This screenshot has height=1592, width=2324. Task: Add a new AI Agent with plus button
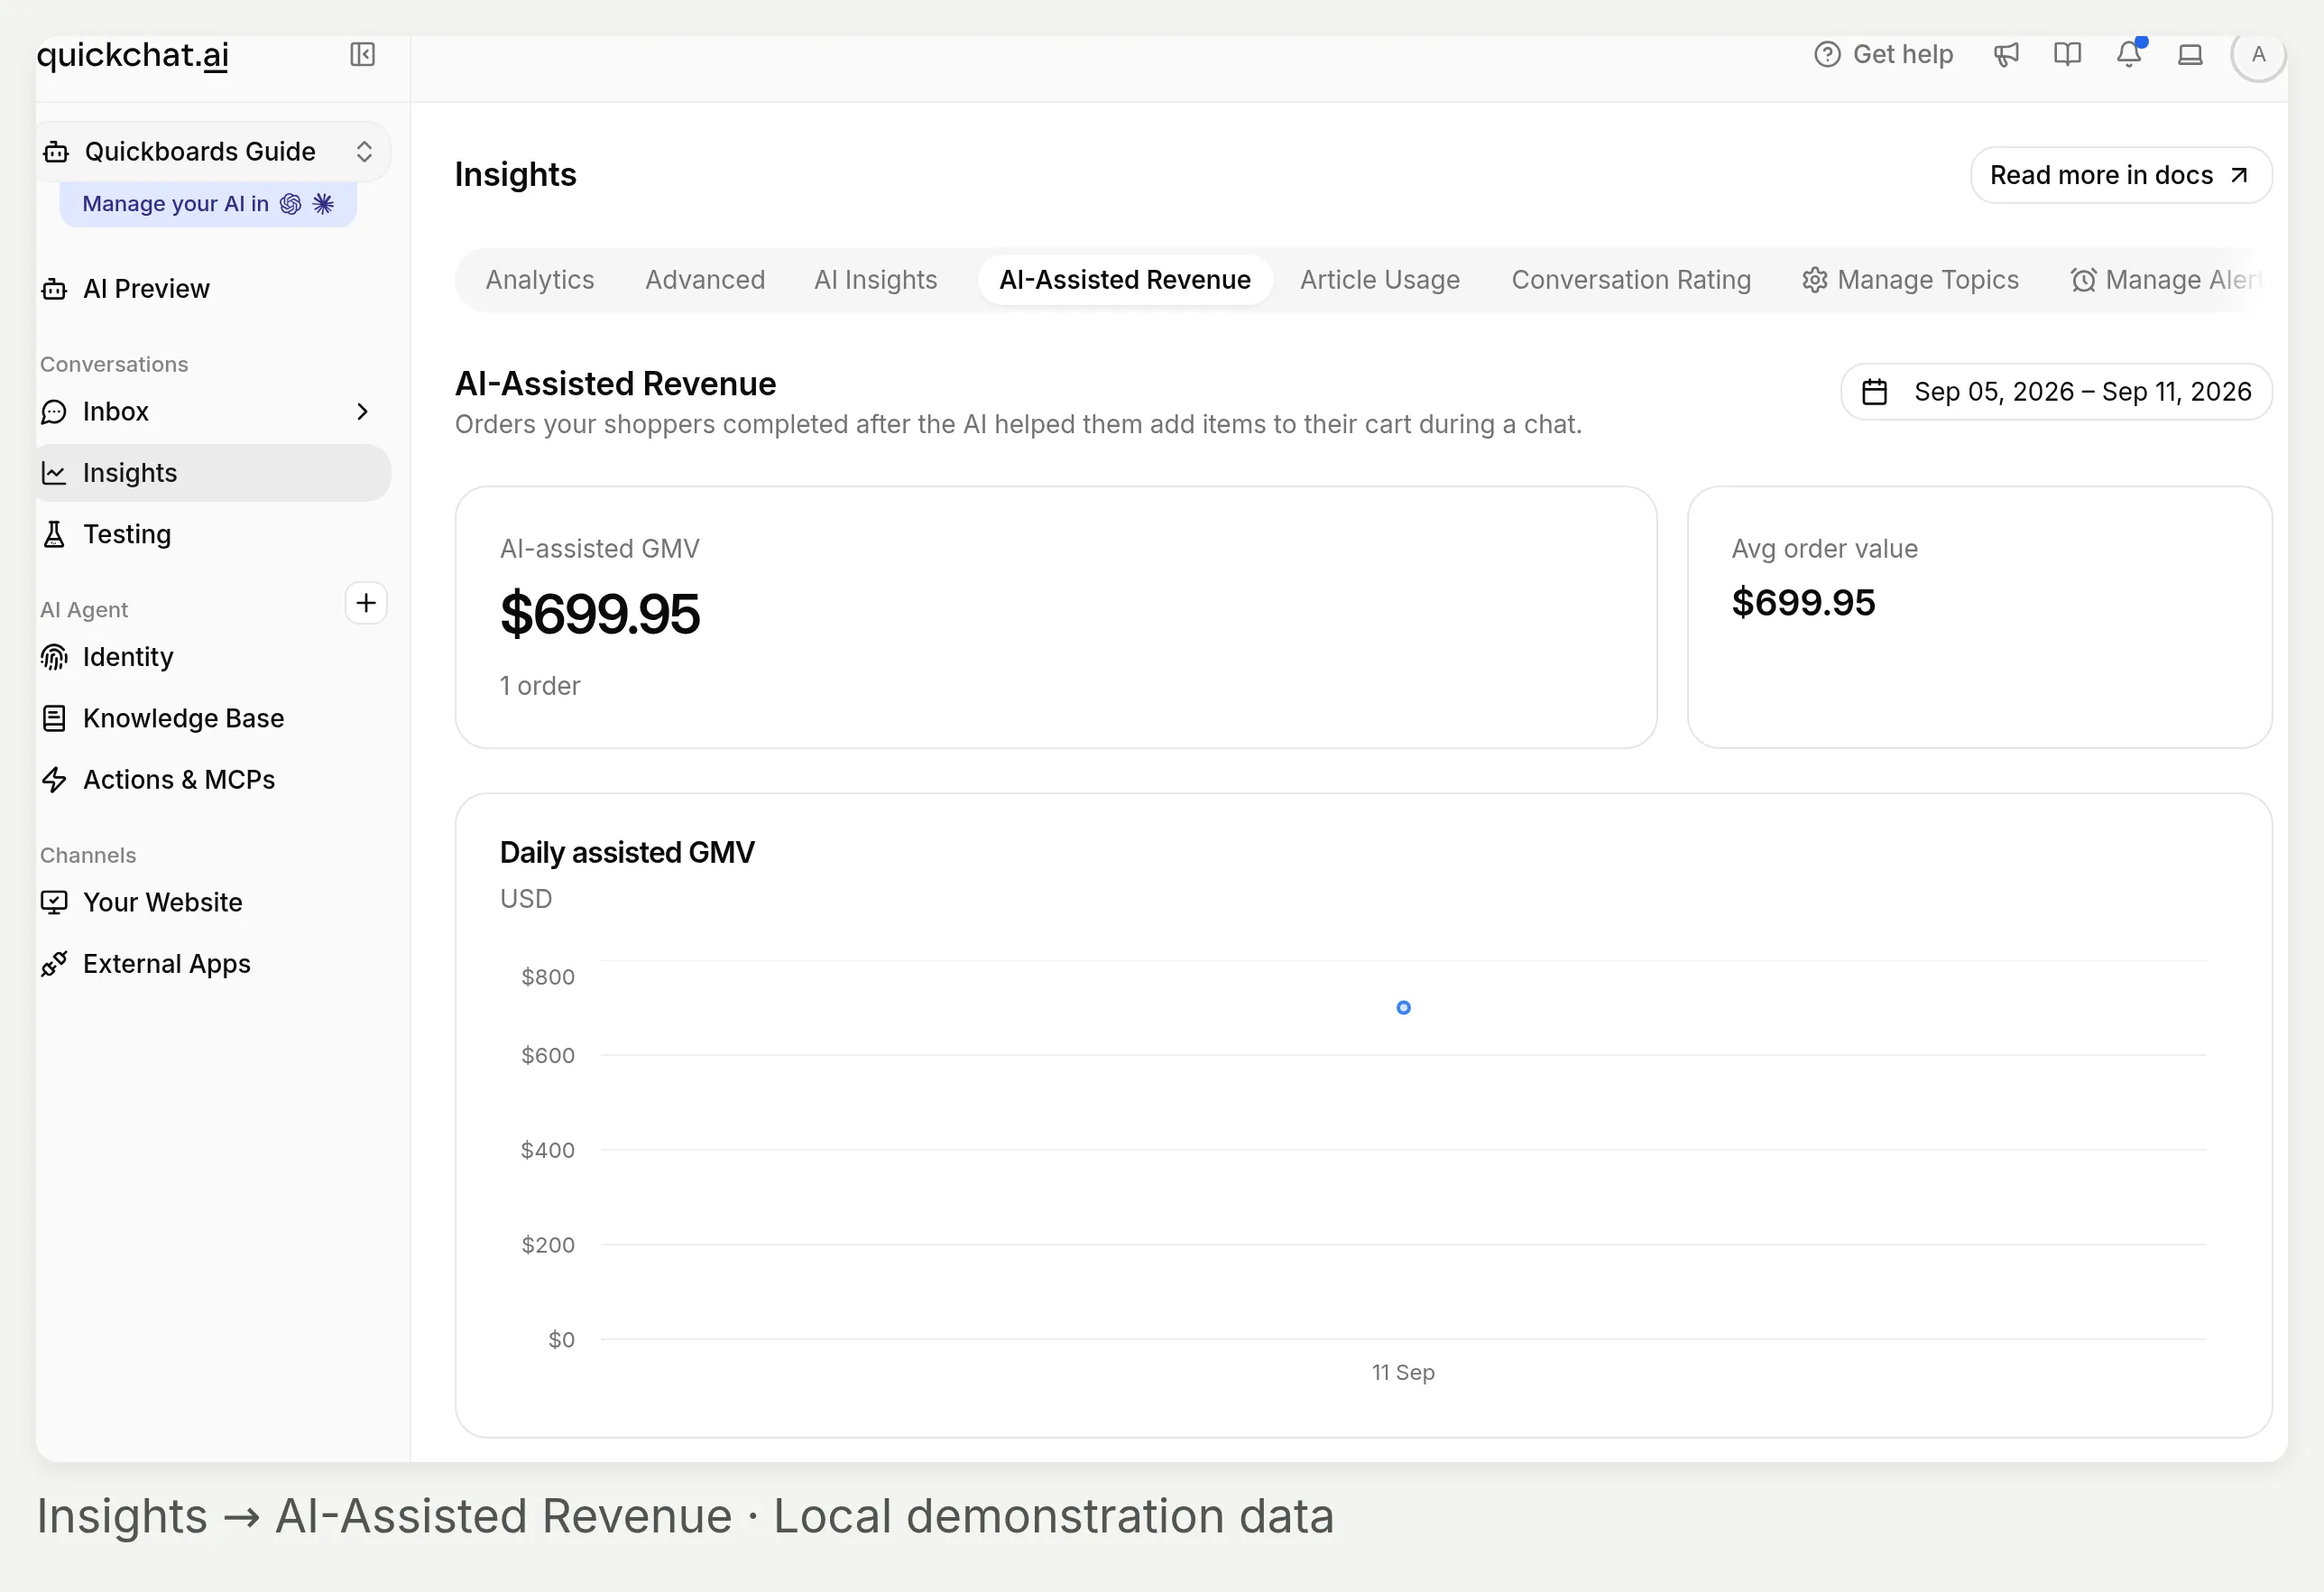click(x=366, y=602)
